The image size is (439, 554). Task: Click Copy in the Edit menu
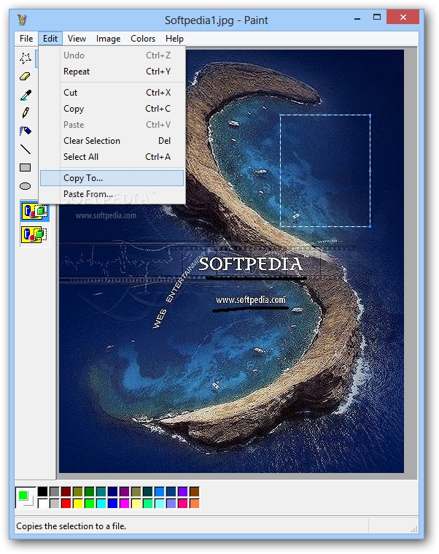112,109
